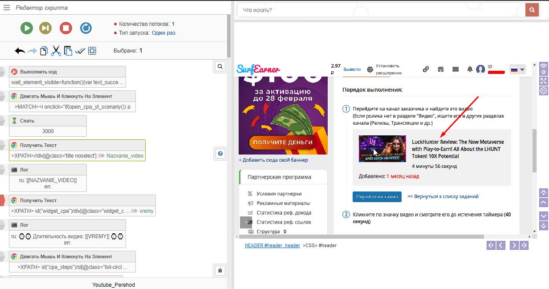
Task: Click the dotted square selection icon
Action: [x=92, y=51]
